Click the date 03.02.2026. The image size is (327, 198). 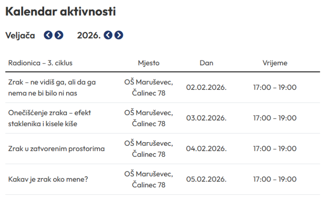(206, 118)
